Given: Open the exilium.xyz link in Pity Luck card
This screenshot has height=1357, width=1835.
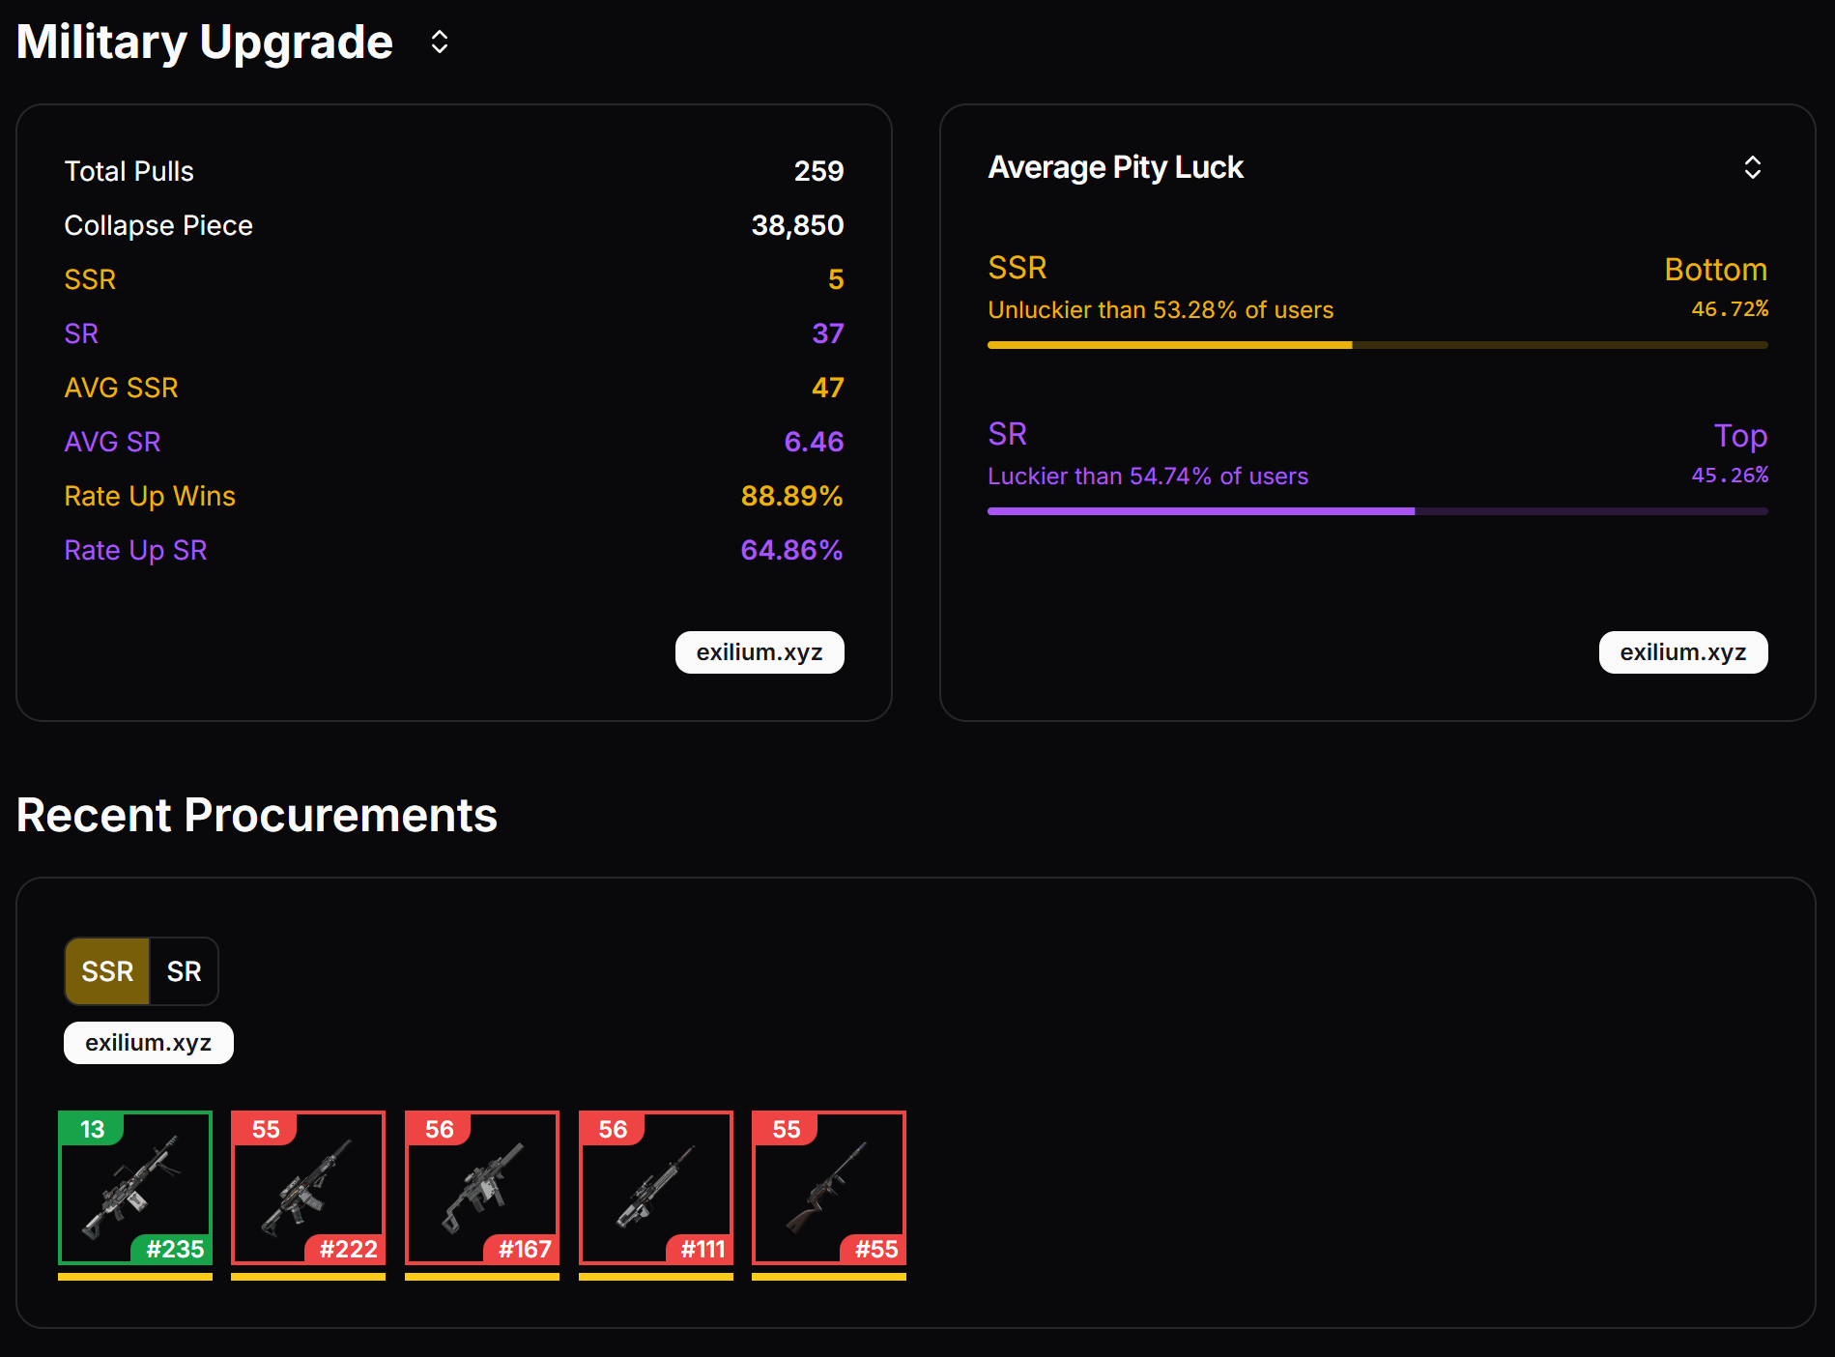Looking at the screenshot, I should (x=1683, y=652).
